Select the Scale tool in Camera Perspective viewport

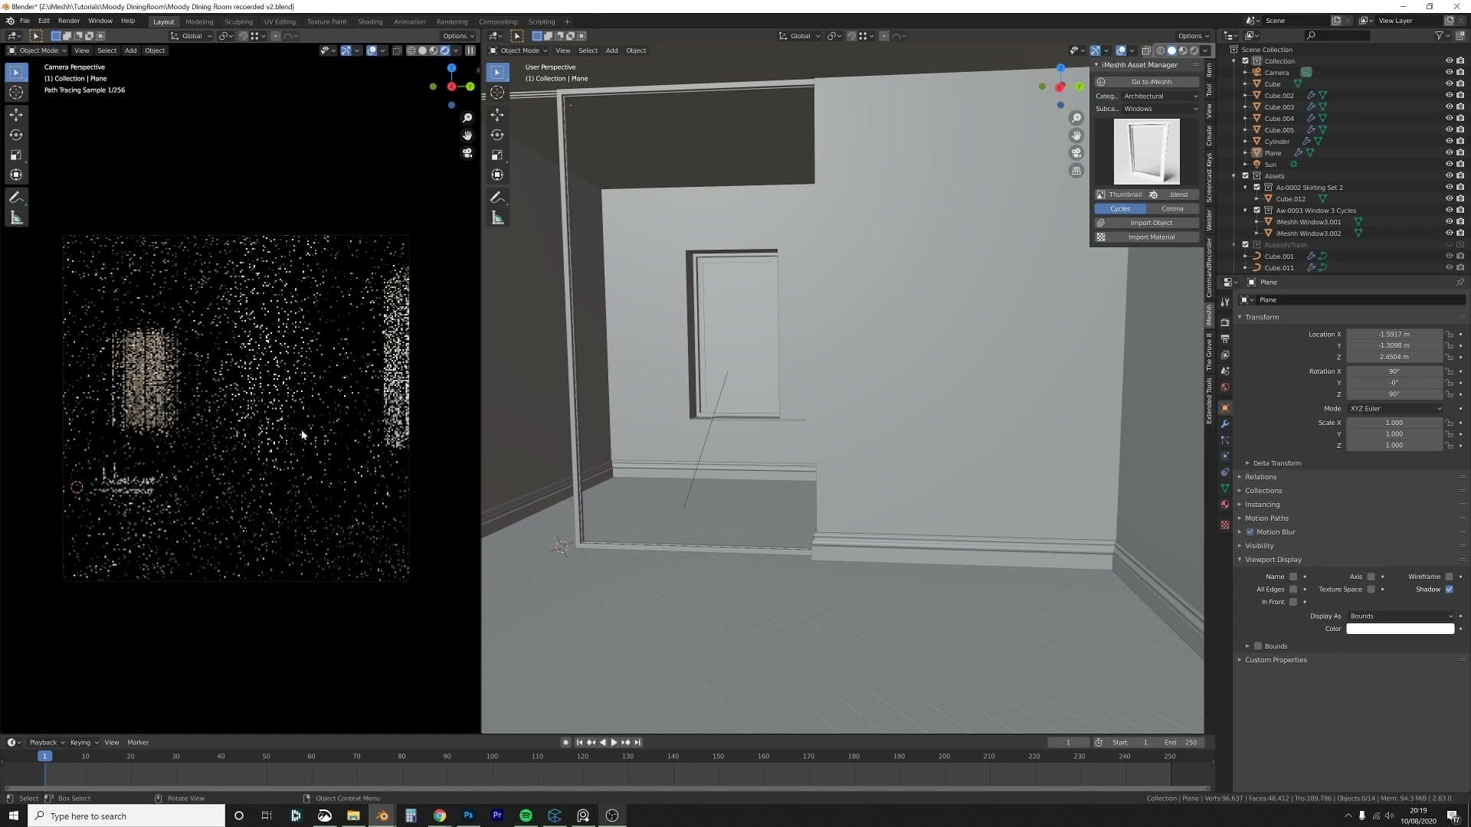click(16, 155)
